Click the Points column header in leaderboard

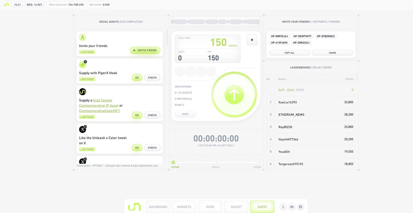click(x=349, y=79)
